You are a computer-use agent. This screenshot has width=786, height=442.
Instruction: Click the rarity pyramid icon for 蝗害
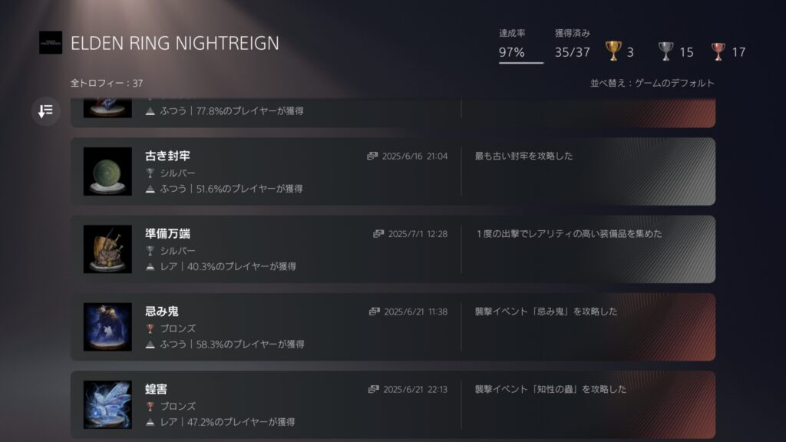150,423
